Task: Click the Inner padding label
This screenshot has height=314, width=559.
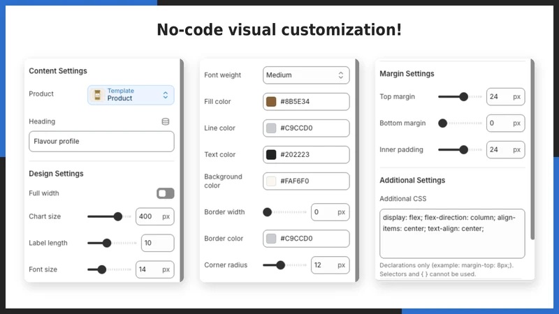Action: (x=401, y=150)
